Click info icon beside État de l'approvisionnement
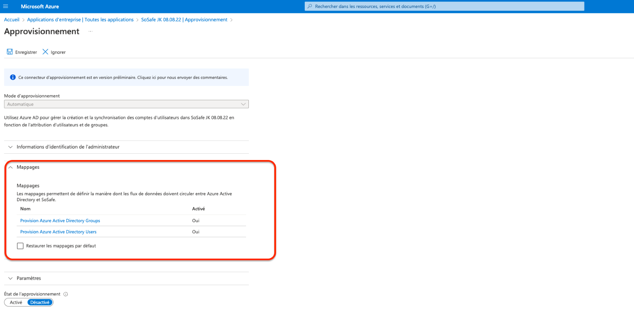The width and height of the screenshot is (634, 318). tap(66, 294)
